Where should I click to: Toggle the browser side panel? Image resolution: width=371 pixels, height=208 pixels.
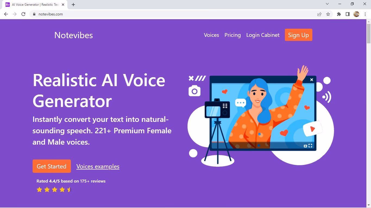point(347,14)
